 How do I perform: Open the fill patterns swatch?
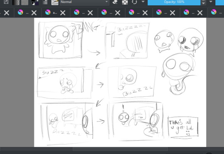25,2
